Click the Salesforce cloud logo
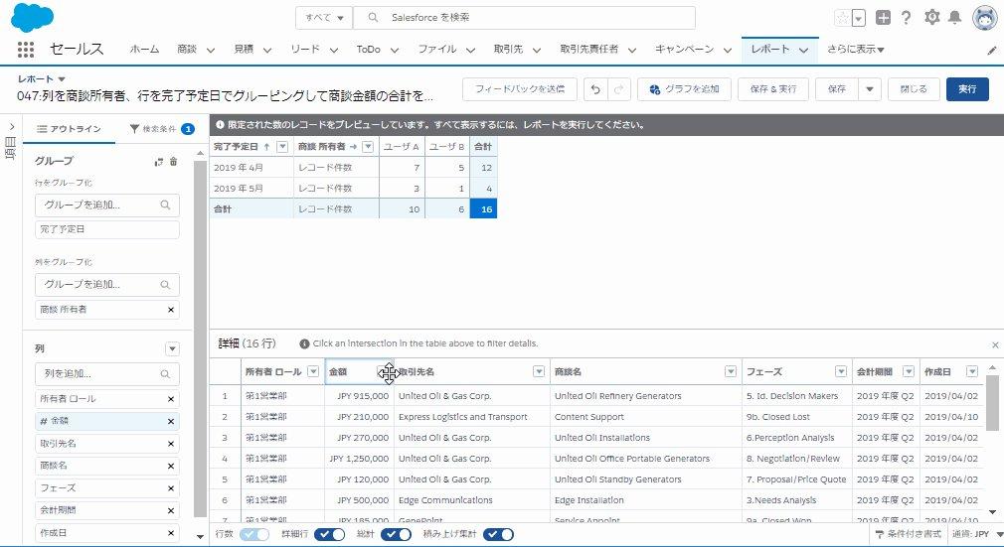Viewport: 1004px width, 547px height. (33, 17)
